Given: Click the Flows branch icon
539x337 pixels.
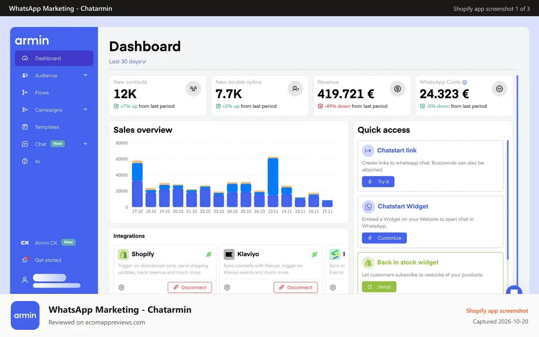Looking at the screenshot, I should pos(25,93).
